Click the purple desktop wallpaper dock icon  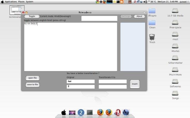coord(72,113)
